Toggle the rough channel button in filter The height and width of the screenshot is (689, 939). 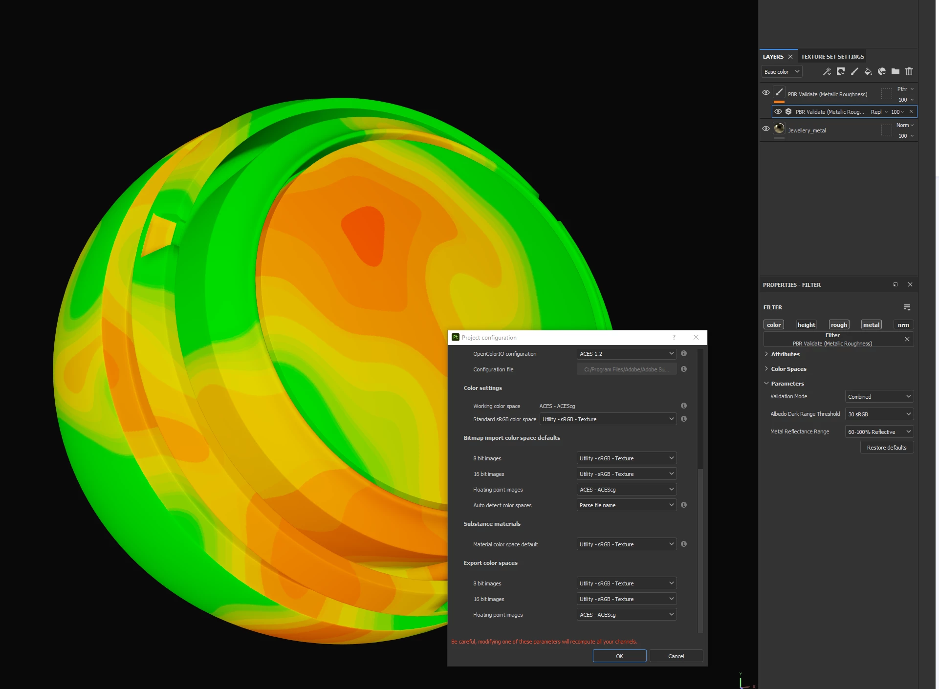839,325
